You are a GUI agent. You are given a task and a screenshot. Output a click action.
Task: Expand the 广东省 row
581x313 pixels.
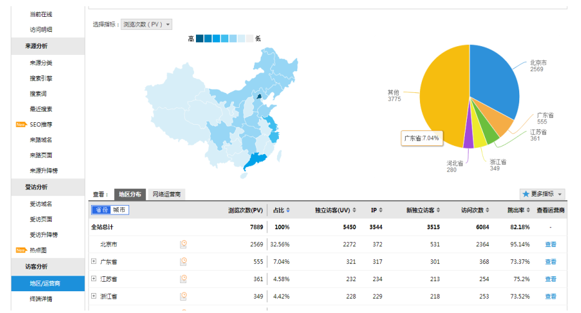tap(94, 262)
